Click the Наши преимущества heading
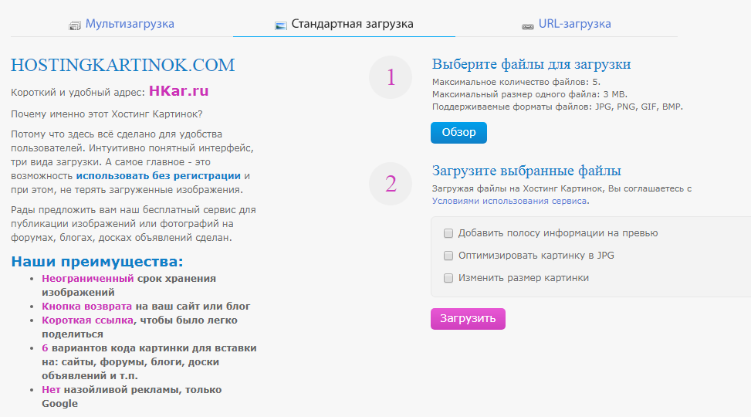751x417 pixels. 97,262
